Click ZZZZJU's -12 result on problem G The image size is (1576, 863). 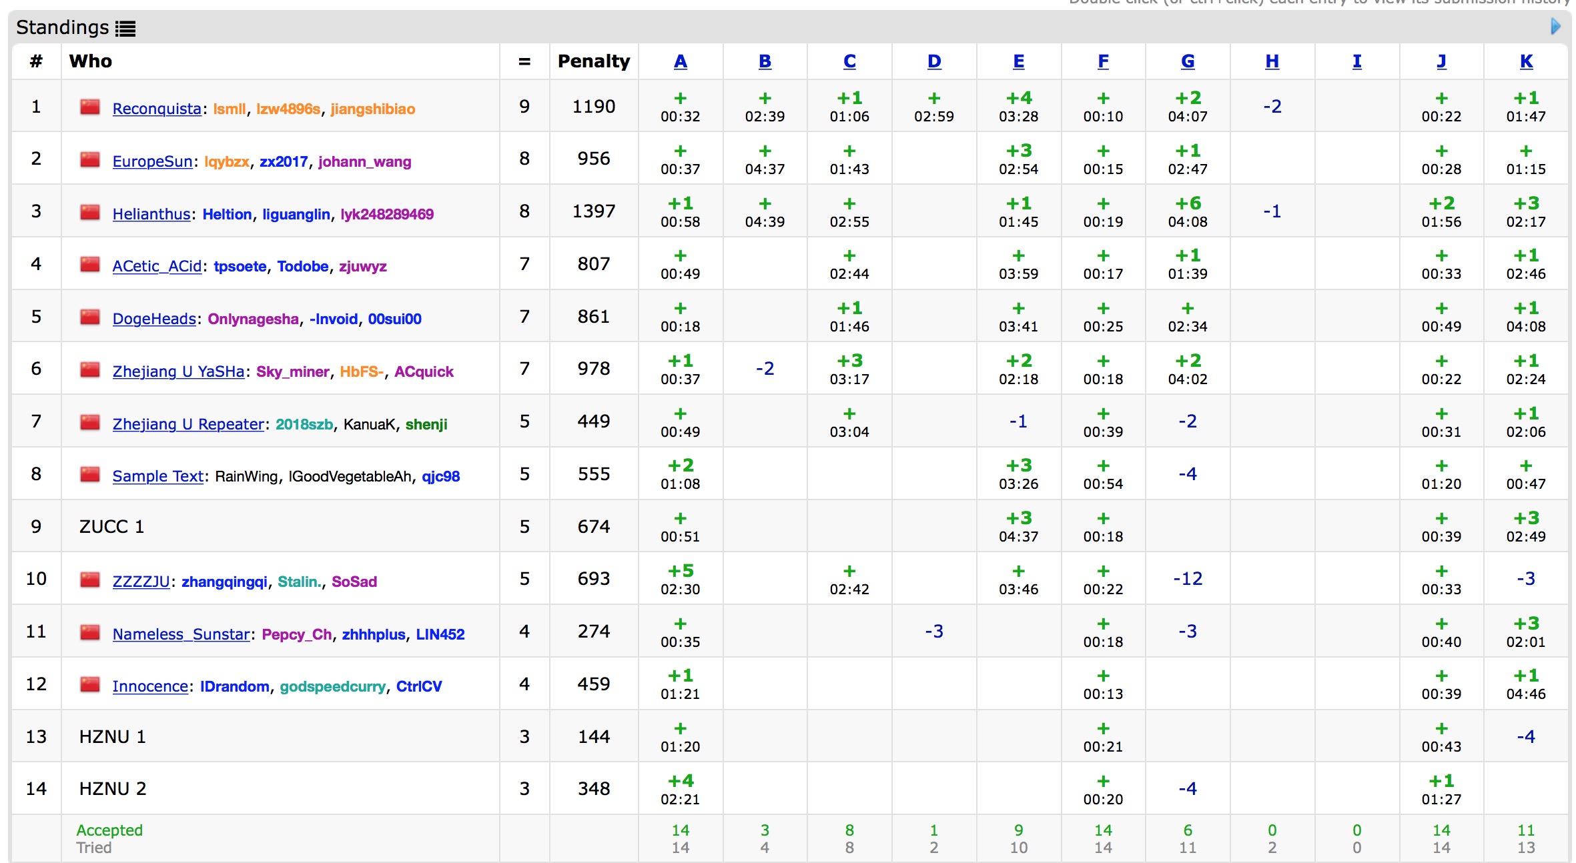click(1188, 579)
